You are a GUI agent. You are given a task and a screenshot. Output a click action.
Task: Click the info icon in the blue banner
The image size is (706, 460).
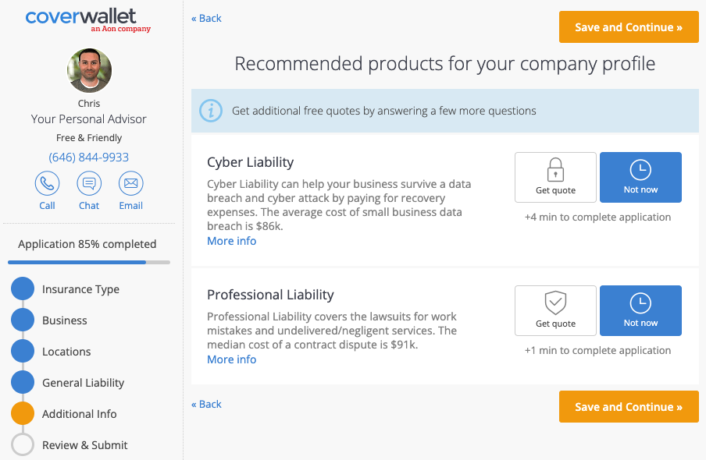pos(210,110)
